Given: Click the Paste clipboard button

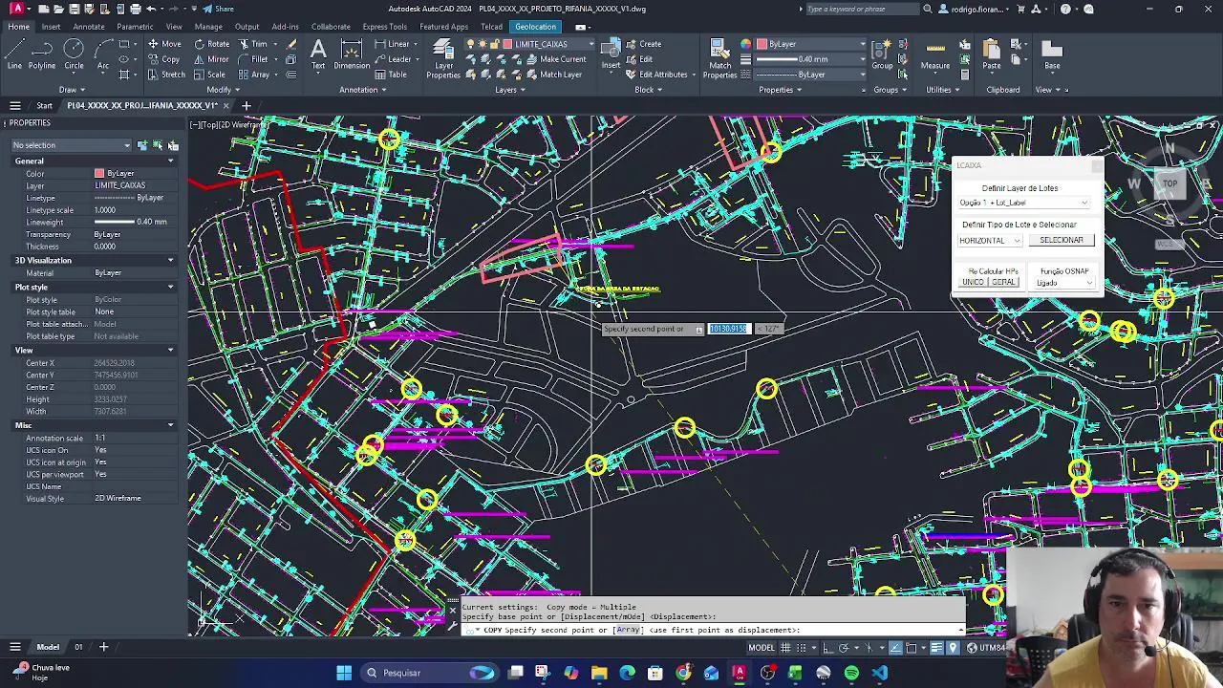Looking at the screenshot, I should click(x=992, y=54).
